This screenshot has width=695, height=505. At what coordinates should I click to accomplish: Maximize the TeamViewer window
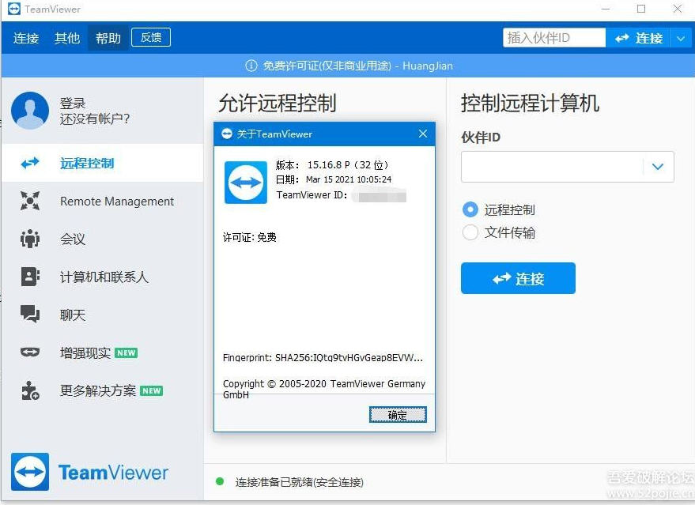(641, 9)
